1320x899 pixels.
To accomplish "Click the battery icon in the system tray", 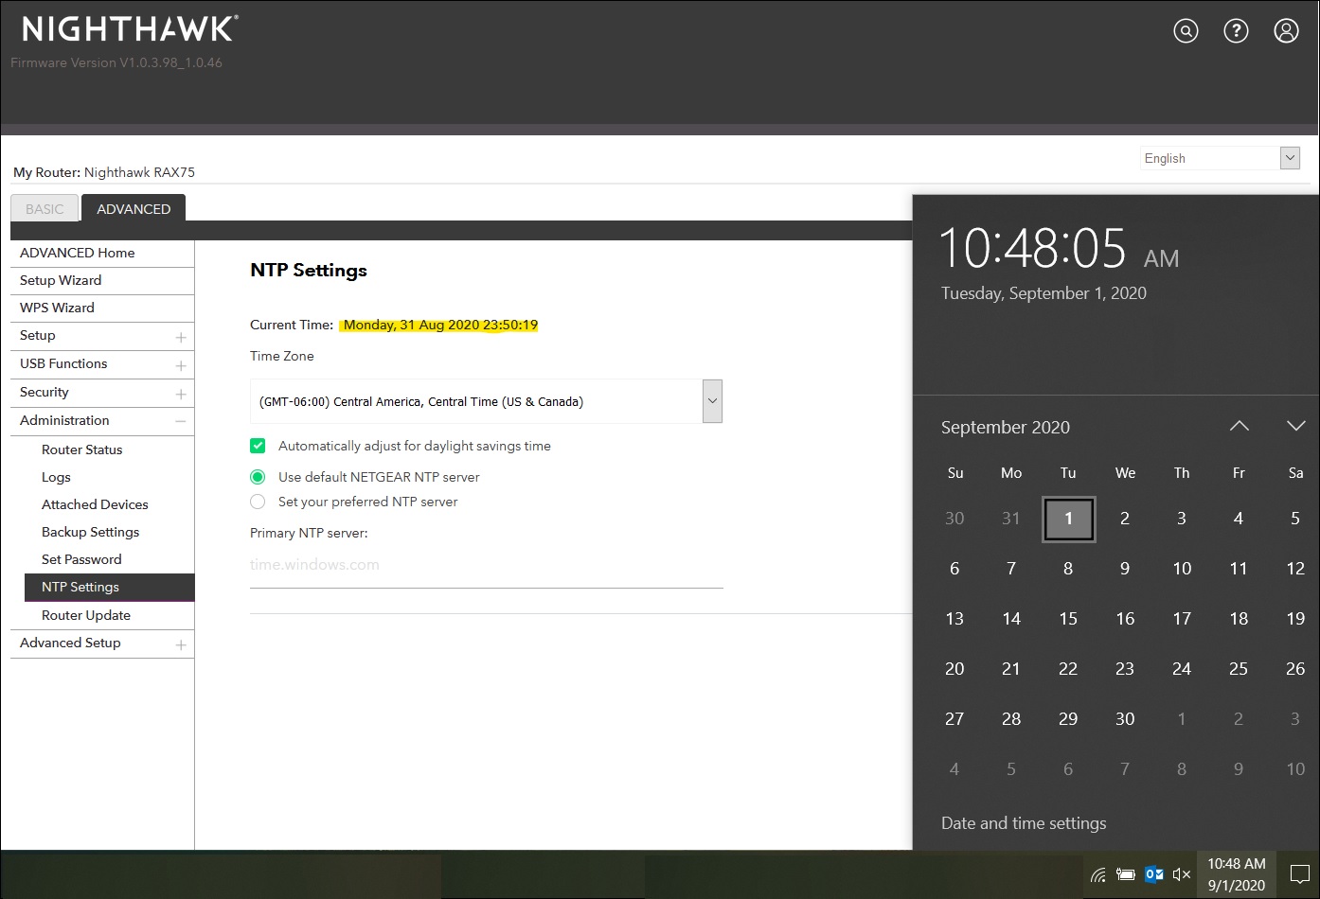I will click(1126, 874).
